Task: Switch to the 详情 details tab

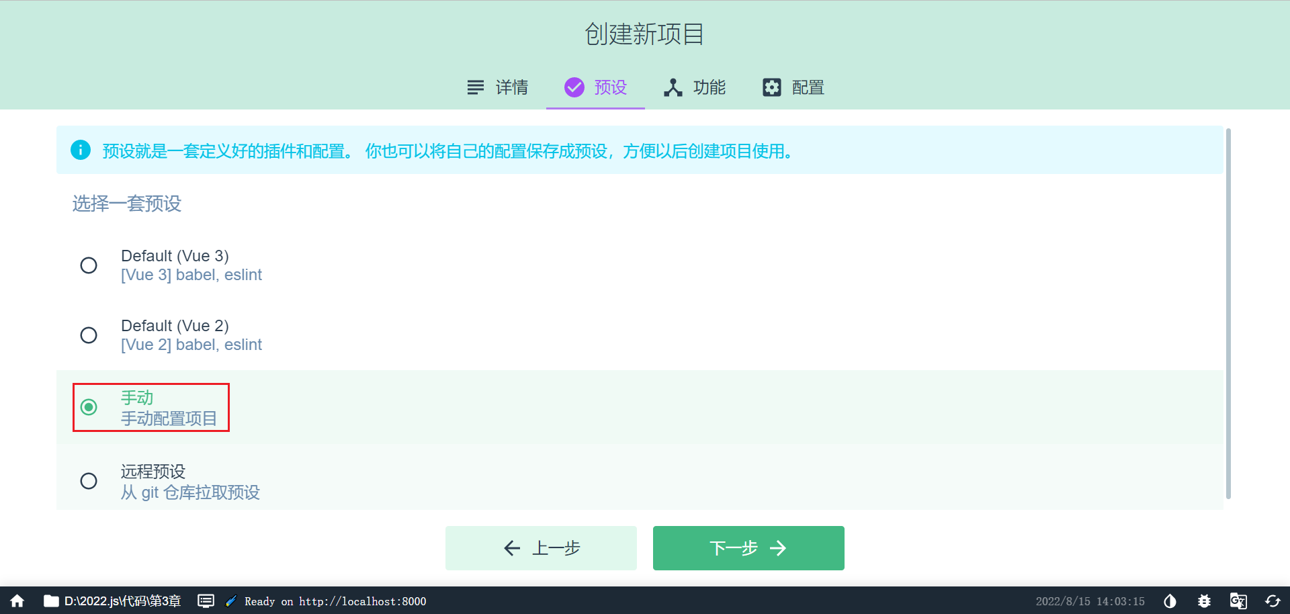Action: (x=498, y=87)
